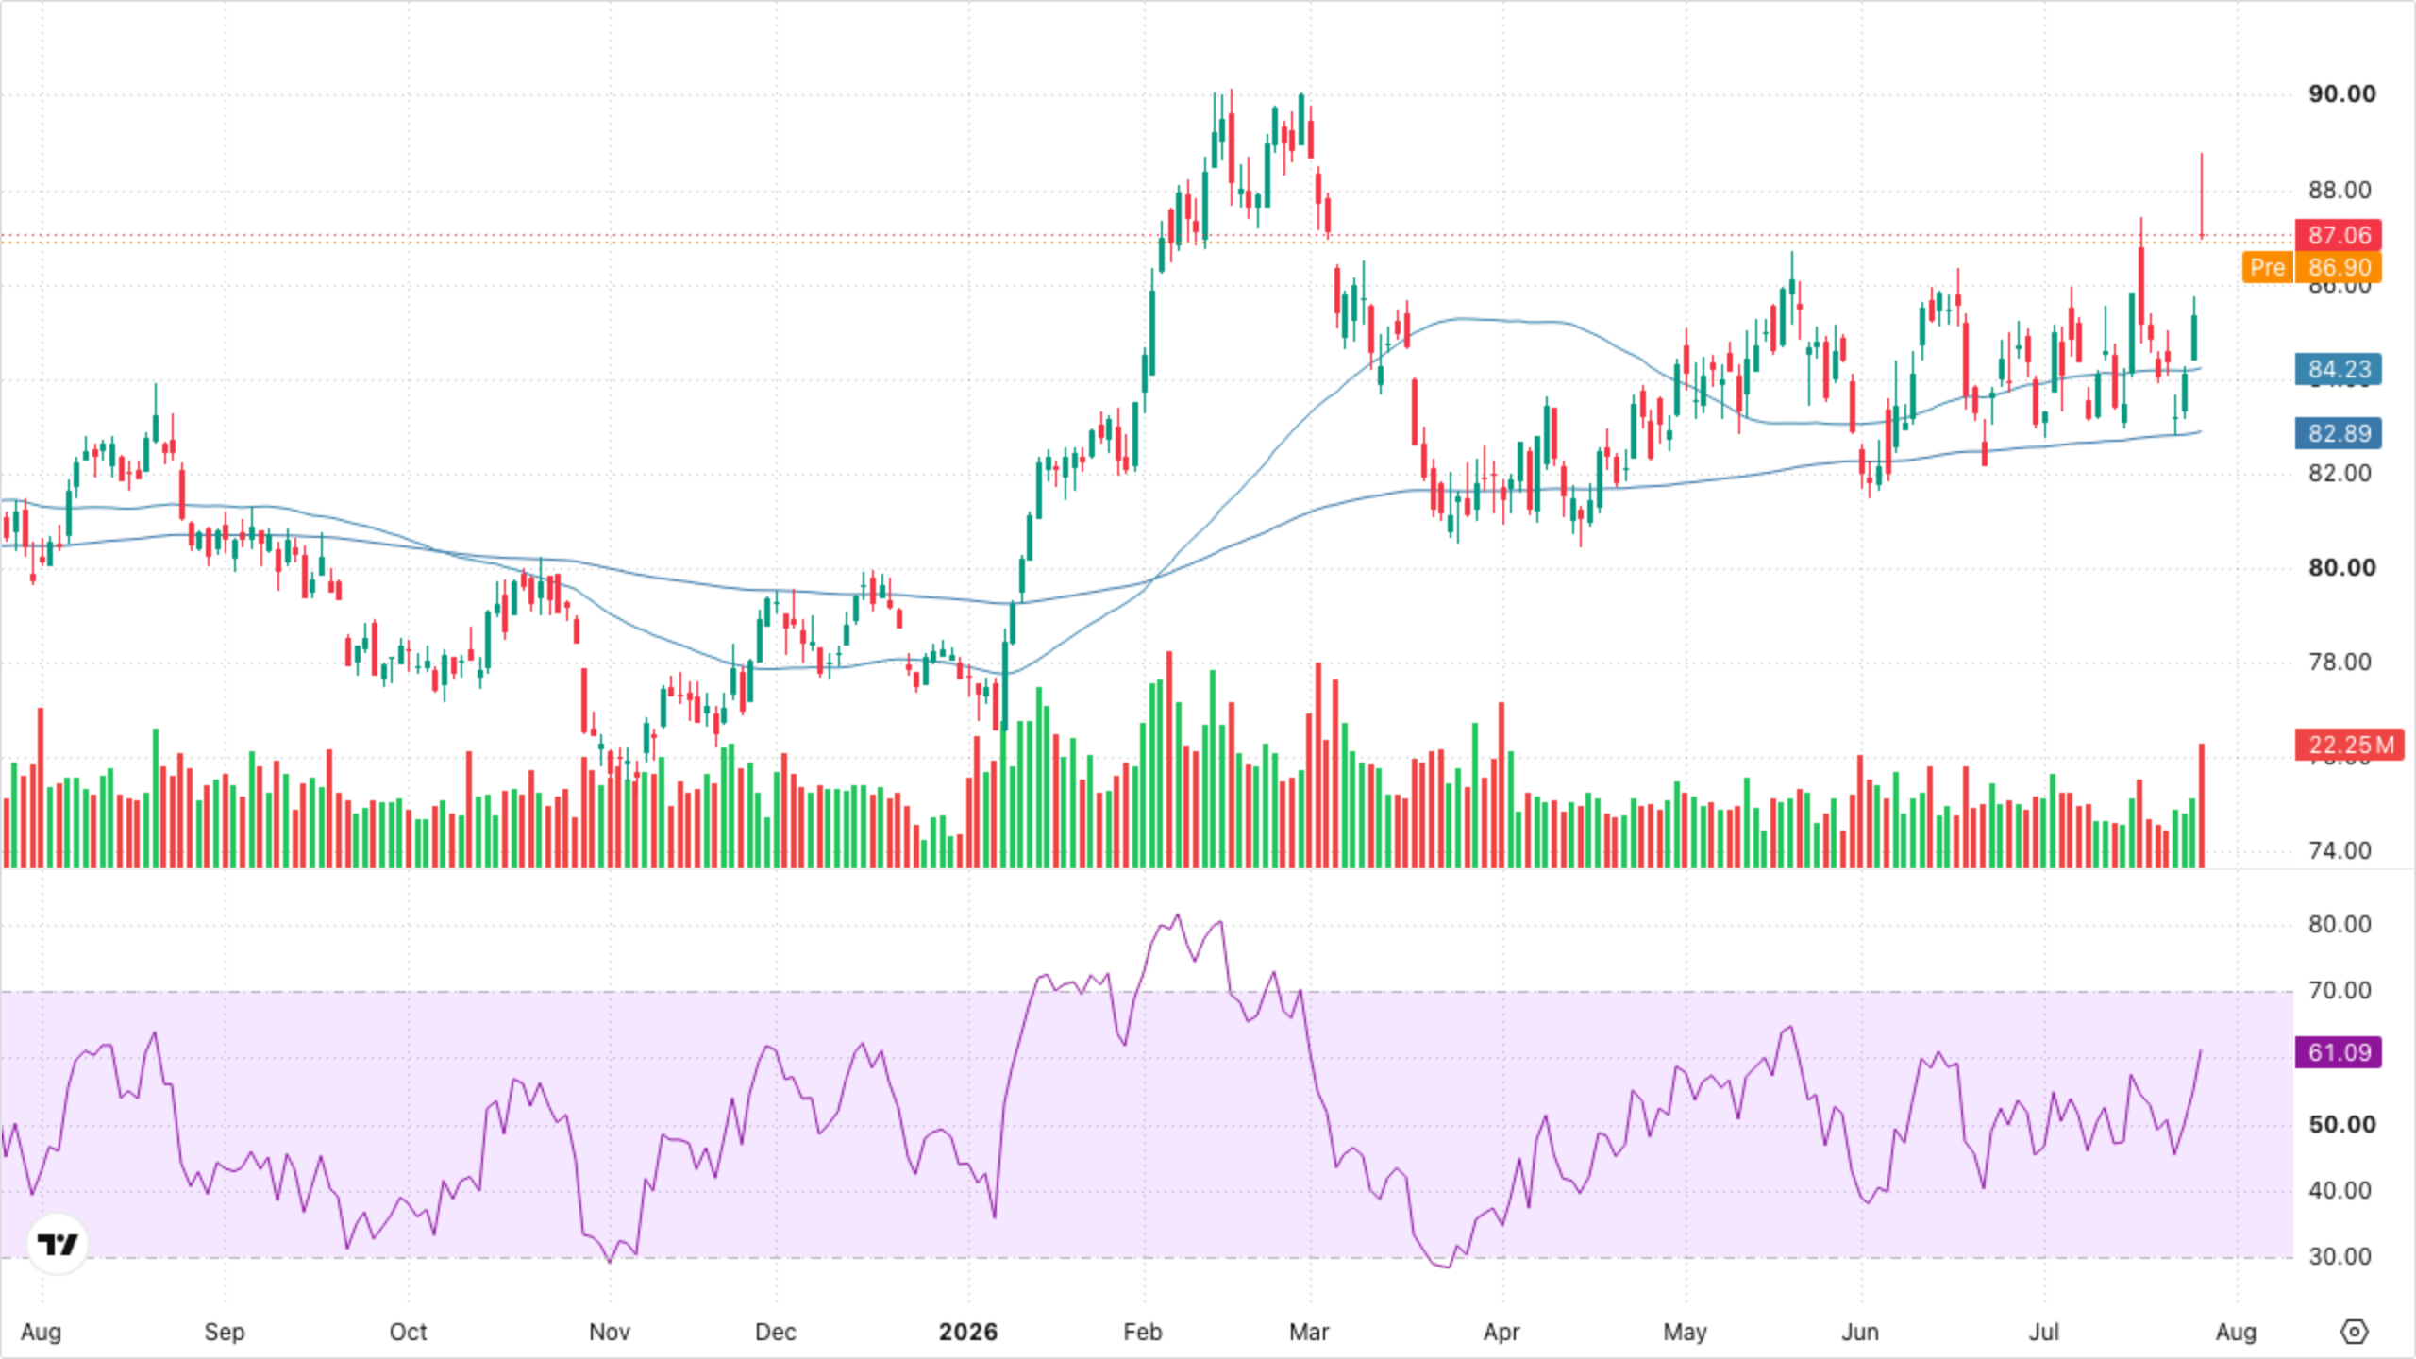Click the 70.00 RSI overbought level label
Image resolution: width=2416 pixels, height=1359 pixels.
pyautogui.click(x=2340, y=990)
